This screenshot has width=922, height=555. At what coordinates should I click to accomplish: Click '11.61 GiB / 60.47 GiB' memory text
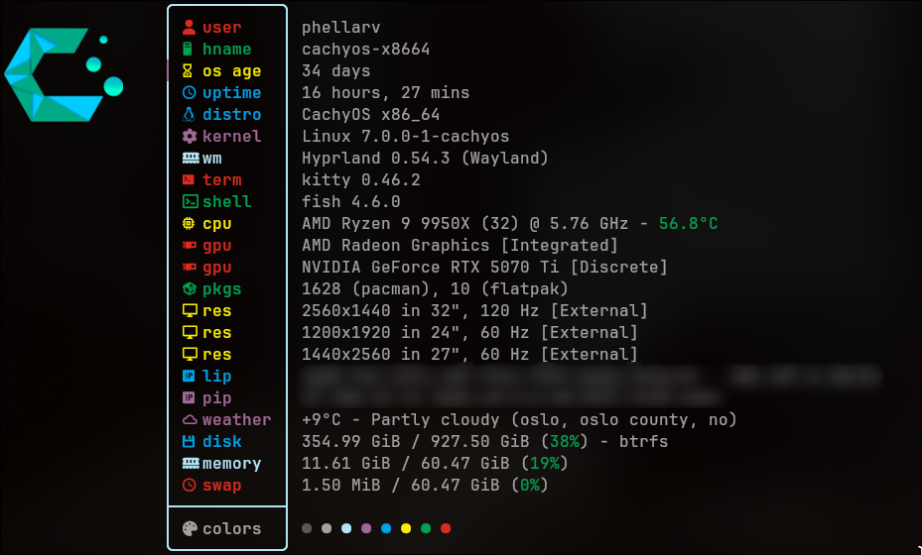point(406,463)
